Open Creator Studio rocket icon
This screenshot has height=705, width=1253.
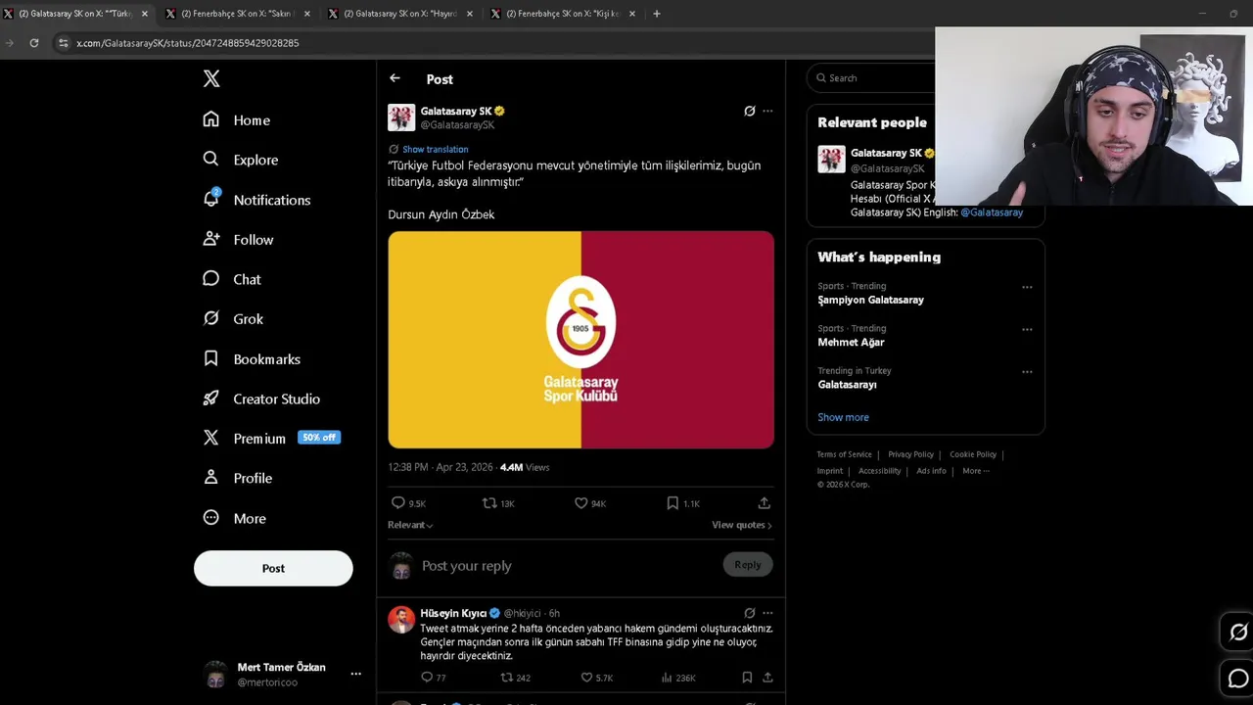210,399
